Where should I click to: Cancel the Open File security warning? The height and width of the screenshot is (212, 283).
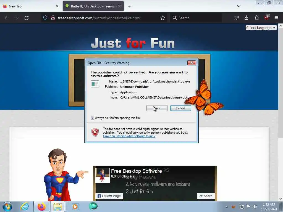(180, 108)
